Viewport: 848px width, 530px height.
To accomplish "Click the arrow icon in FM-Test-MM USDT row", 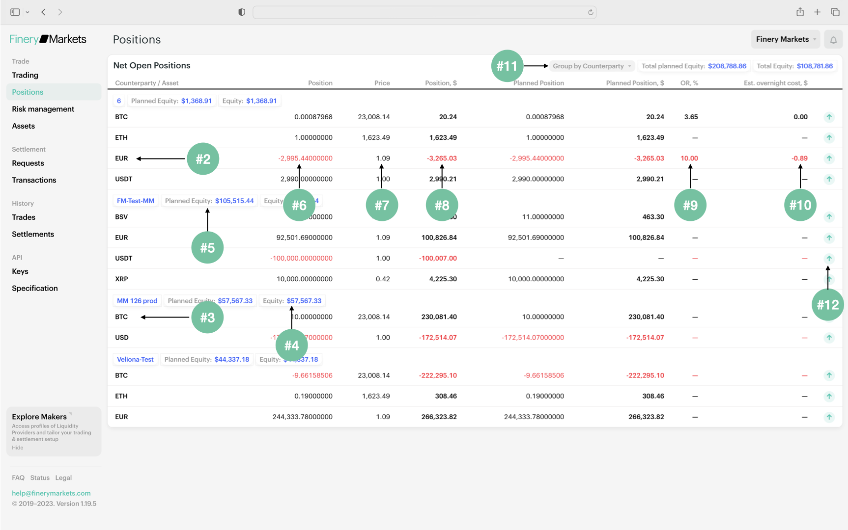I will point(829,258).
